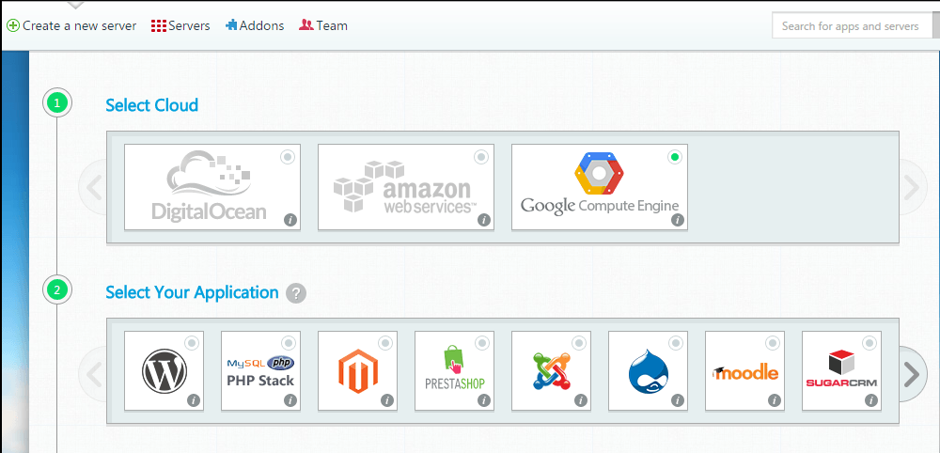Click the Magento info icon
The height and width of the screenshot is (453, 940).
386,400
